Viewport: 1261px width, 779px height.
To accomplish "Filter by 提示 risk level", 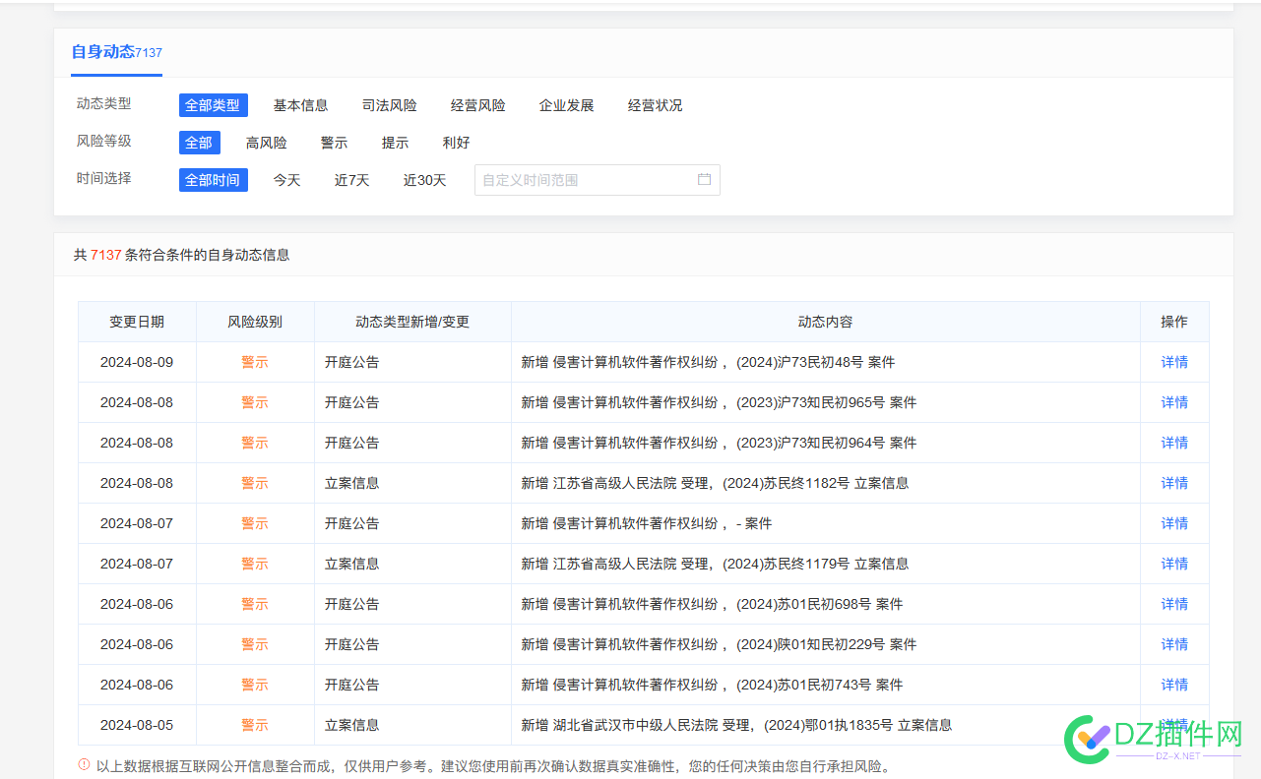I will [x=395, y=143].
